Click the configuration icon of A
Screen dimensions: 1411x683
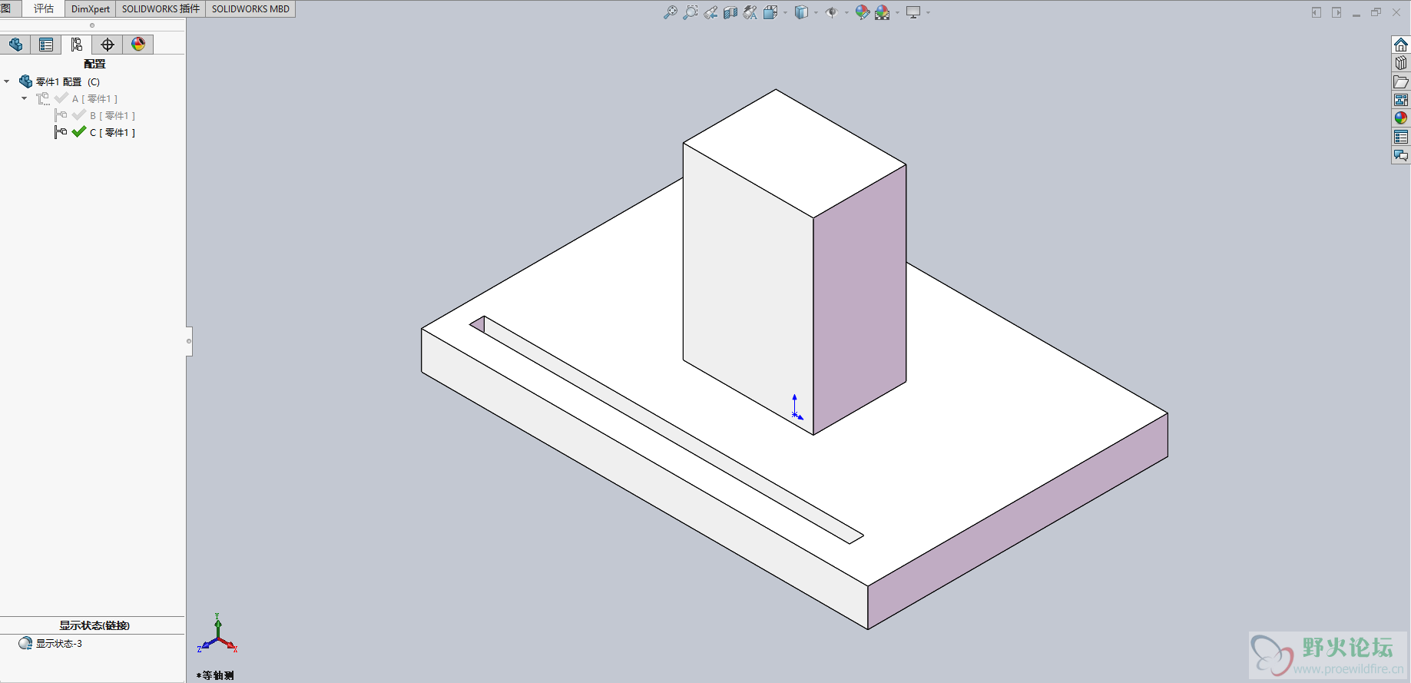[x=43, y=98]
